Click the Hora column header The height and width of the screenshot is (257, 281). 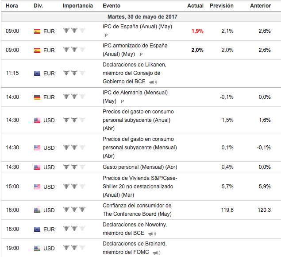pyautogui.click(x=12, y=6)
